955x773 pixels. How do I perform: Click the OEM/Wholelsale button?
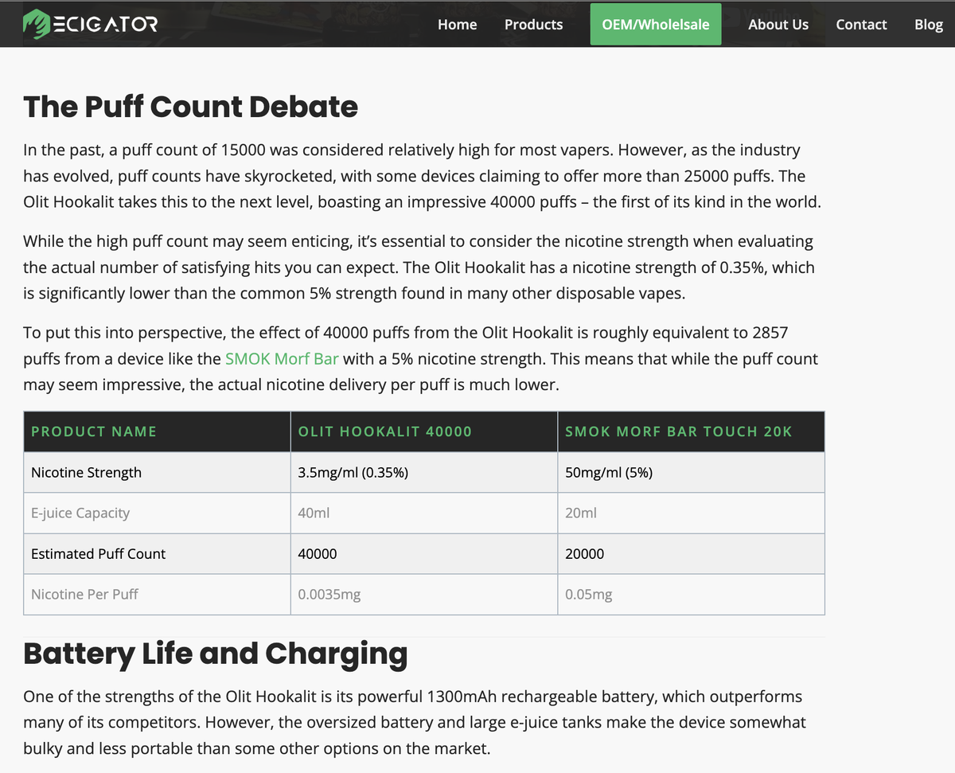click(x=656, y=25)
